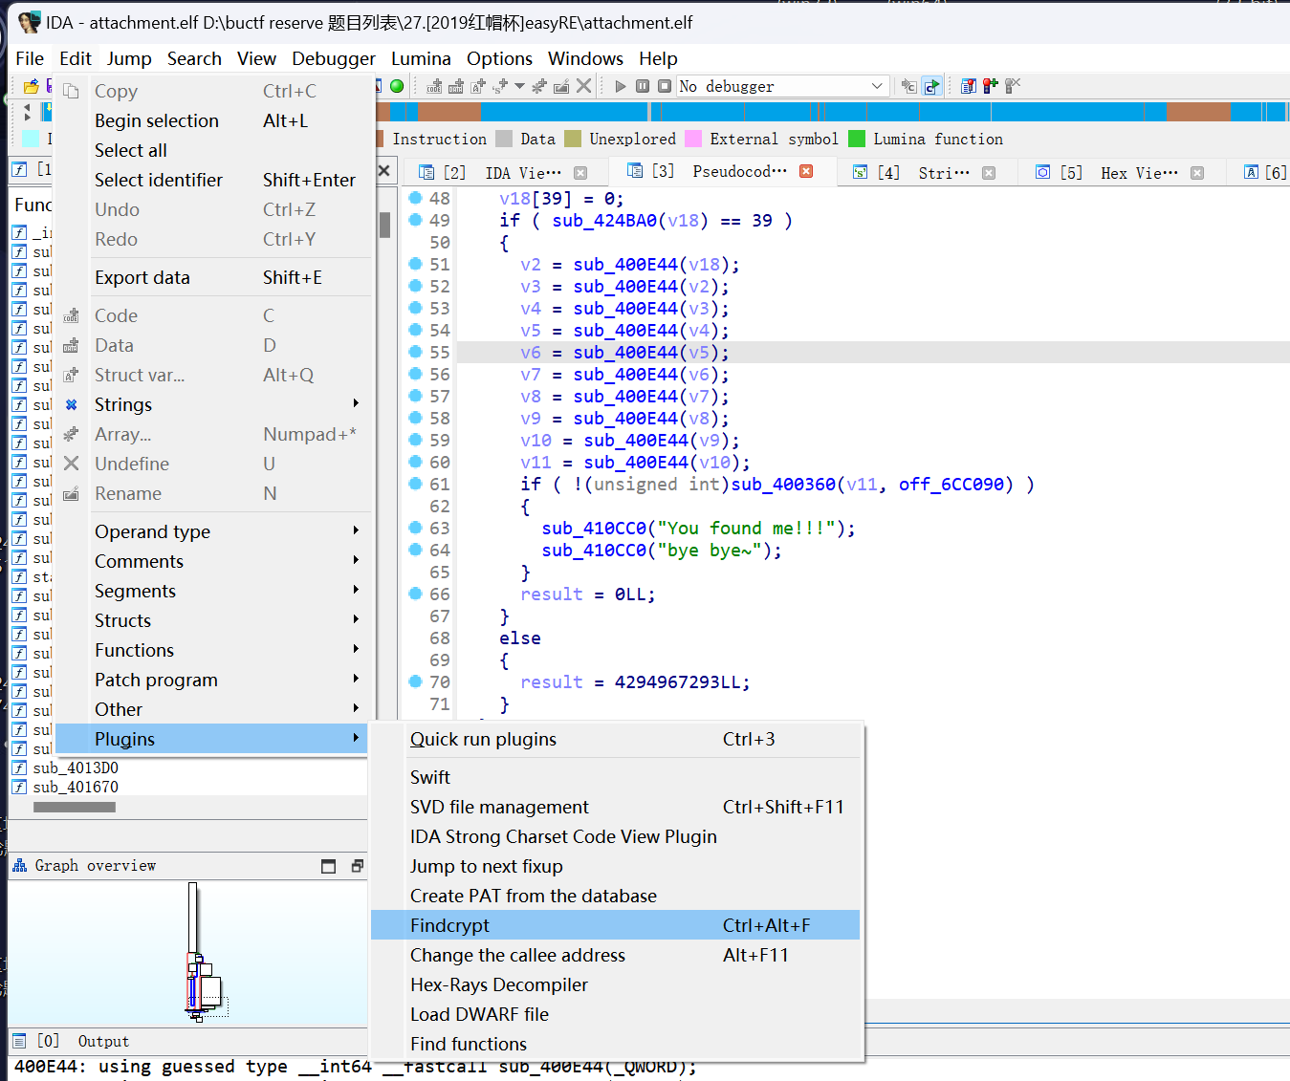This screenshot has width=1290, height=1081.
Task: Close the Strings tab
Action: tap(989, 173)
